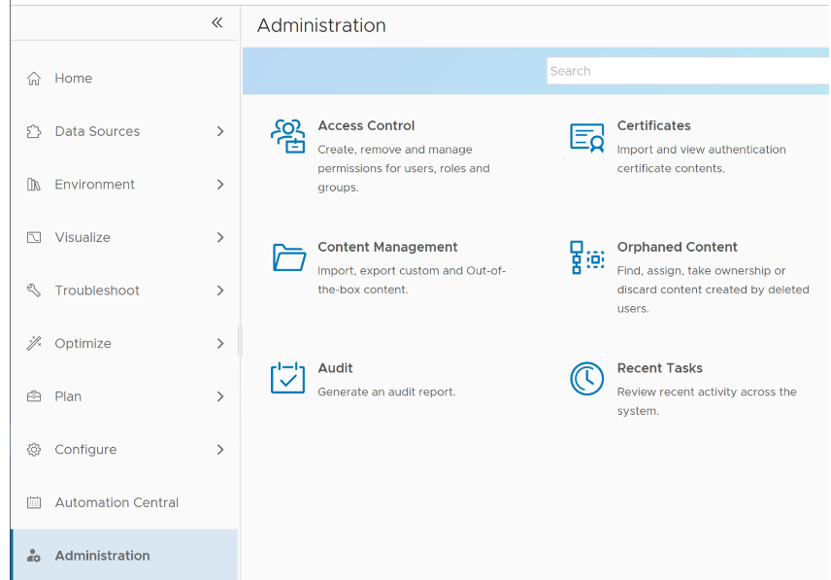Click the Home house icon
This screenshot has width=831, height=580.
pos(34,79)
